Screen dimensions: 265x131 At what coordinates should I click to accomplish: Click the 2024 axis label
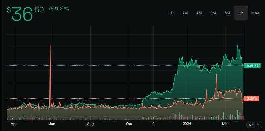pos(187,124)
